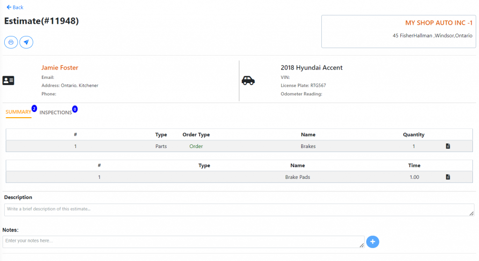Click the print estimate icon

[x=11, y=42]
